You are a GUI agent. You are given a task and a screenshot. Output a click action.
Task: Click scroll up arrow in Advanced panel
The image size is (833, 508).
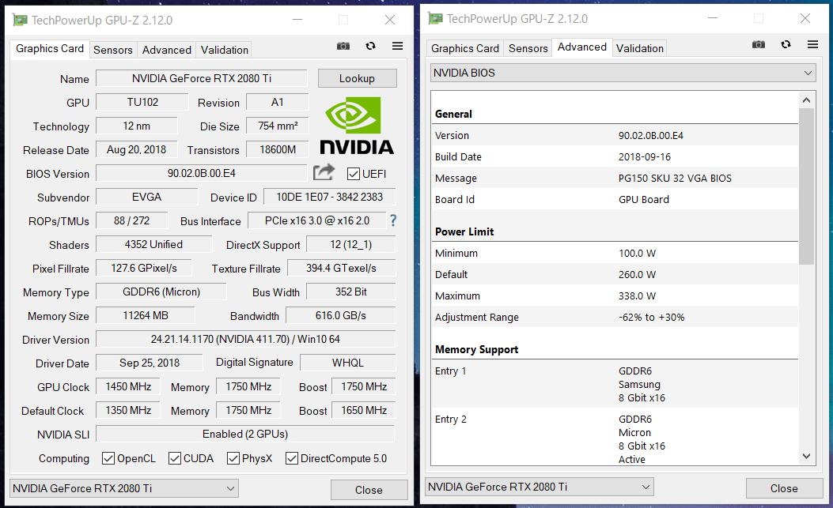(x=806, y=100)
